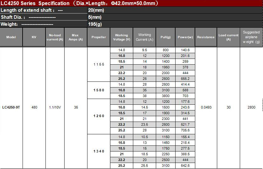
Task: Click the 1580 propeller cell
Action: tap(99, 90)
